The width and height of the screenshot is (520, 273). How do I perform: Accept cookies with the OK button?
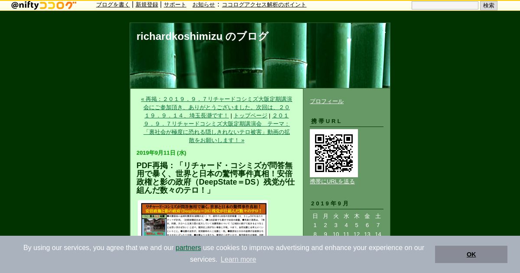click(471, 254)
